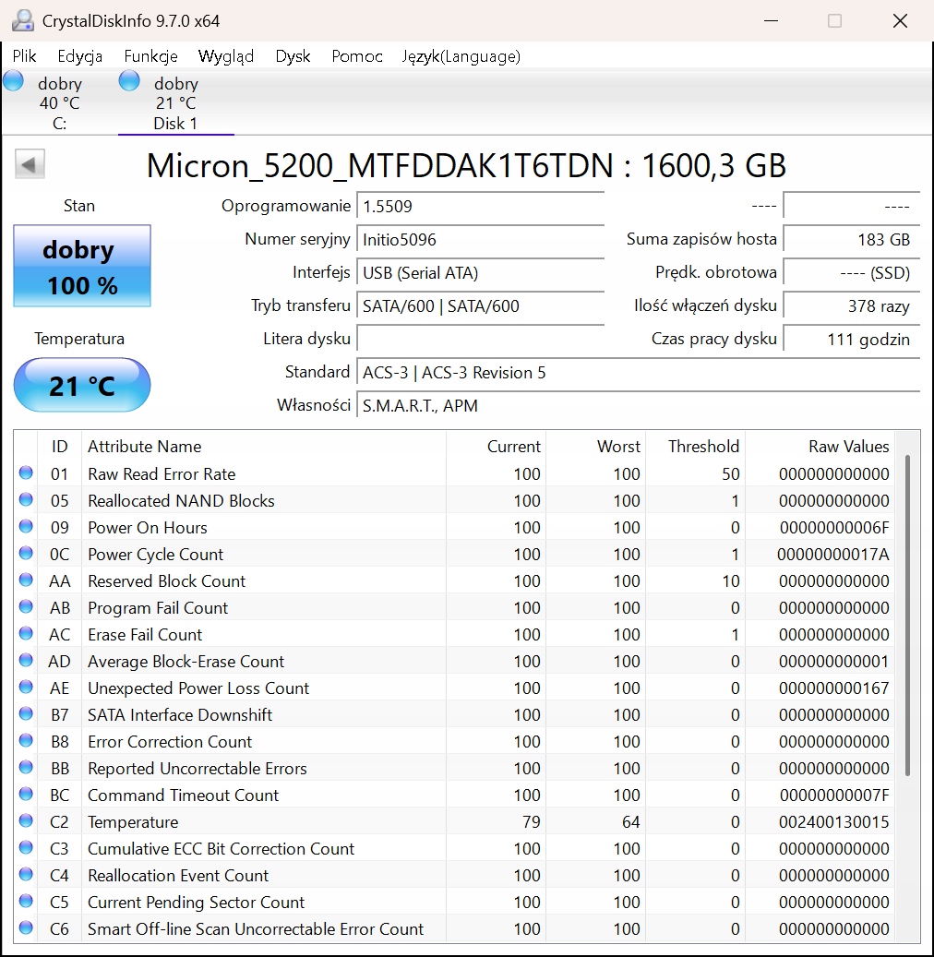Open the Pomoc menu
The image size is (934, 957).
pos(356,56)
